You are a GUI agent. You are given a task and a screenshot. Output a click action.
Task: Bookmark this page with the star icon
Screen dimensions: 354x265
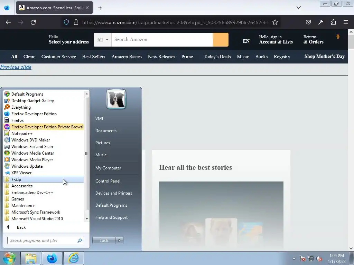275,22
